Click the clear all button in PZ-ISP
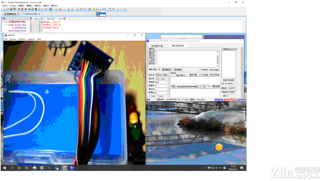 click(x=216, y=86)
